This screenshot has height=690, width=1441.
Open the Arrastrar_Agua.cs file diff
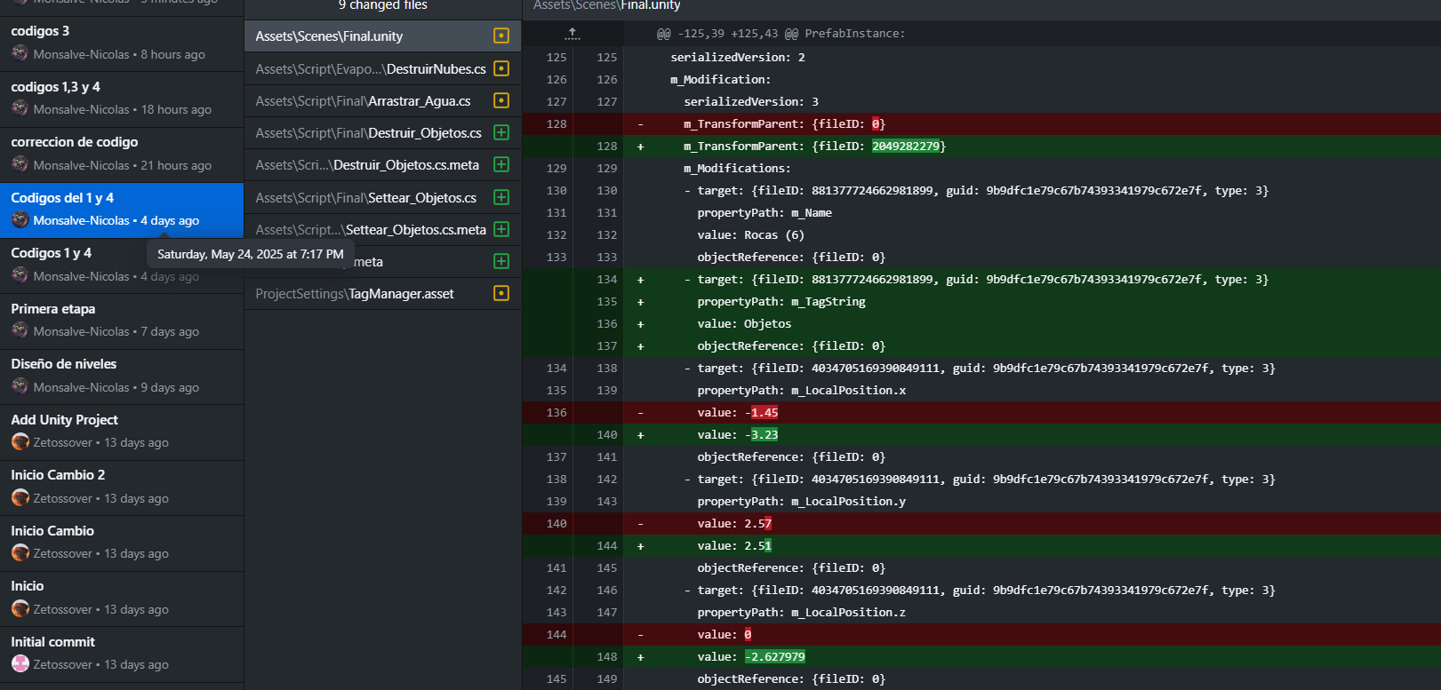[364, 101]
